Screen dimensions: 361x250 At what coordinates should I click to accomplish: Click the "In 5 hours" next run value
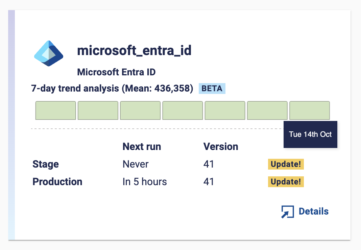tap(145, 182)
